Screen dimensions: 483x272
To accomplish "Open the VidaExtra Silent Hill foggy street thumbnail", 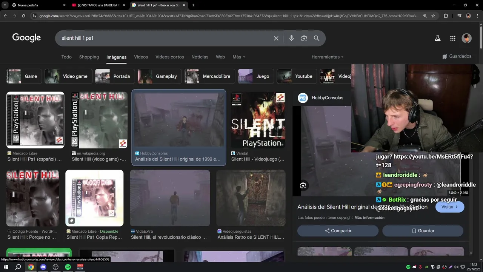I will 170,198.
